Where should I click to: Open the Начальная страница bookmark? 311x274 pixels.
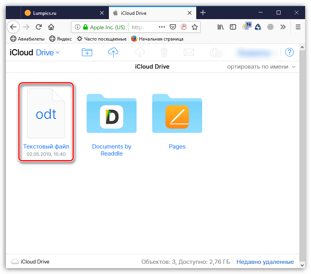pyautogui.click(x=157, y=39)
